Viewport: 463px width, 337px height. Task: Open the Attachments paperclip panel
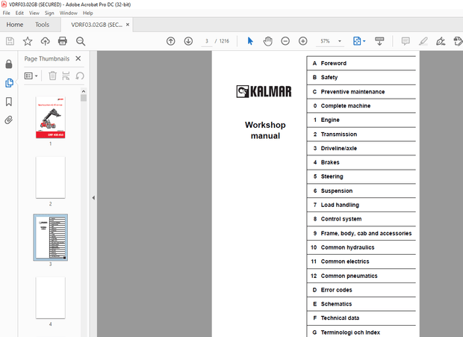click(x=9, y=120)
